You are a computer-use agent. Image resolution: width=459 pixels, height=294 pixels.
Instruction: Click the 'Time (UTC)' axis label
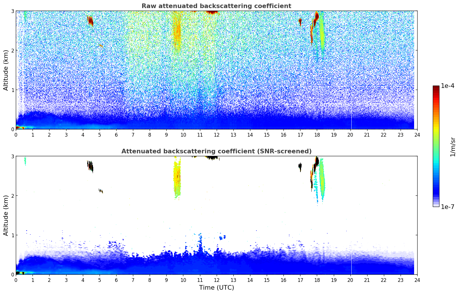(216, 288)
